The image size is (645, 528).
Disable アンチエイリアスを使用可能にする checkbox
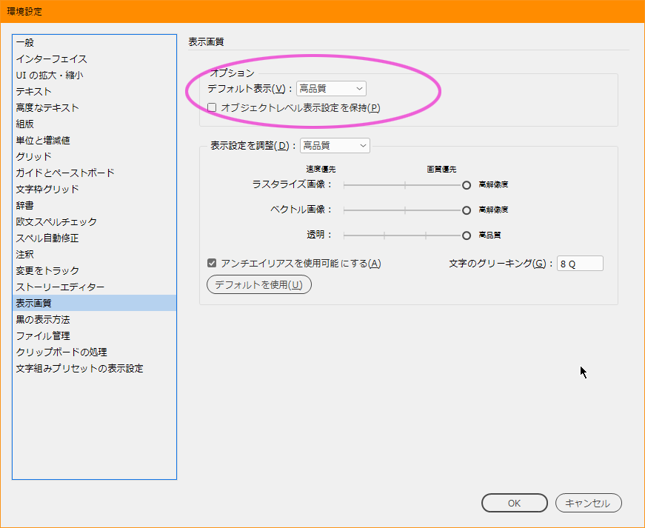tap(211, 263)
